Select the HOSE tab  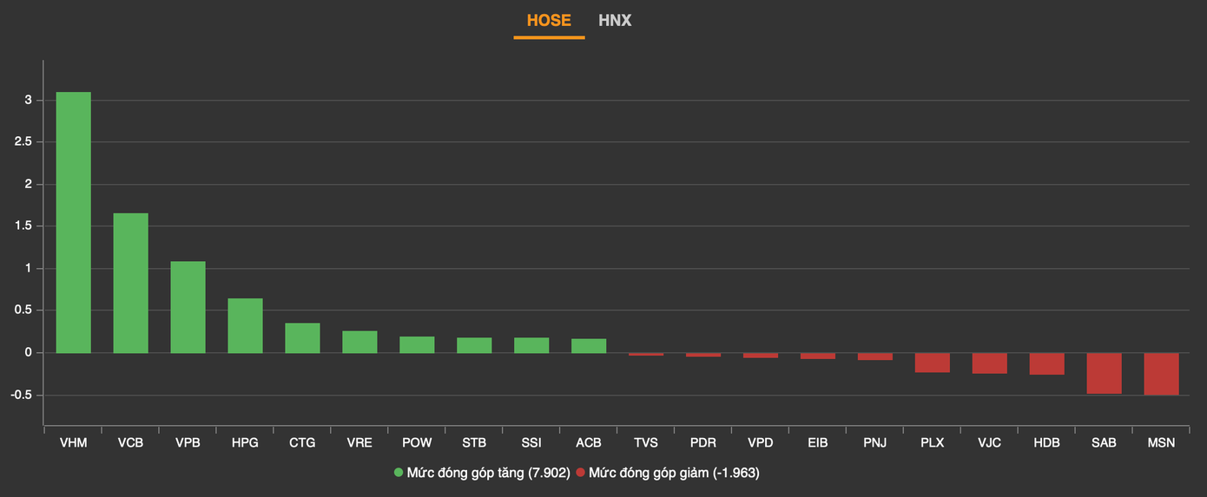pos(549,20)
